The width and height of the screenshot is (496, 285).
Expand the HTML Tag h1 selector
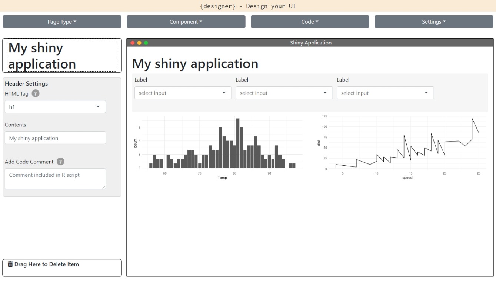pyautogui.click(x=55, y=107)
